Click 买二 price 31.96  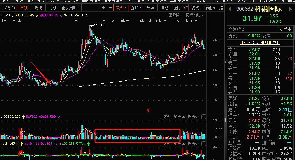254,78
